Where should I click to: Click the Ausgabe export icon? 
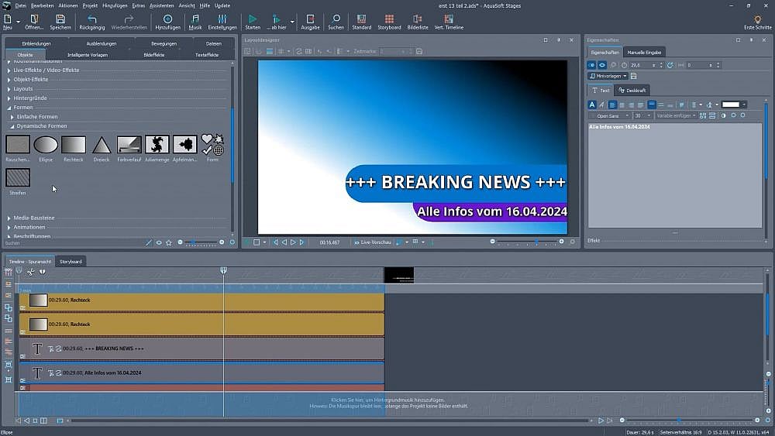(310, 19)
